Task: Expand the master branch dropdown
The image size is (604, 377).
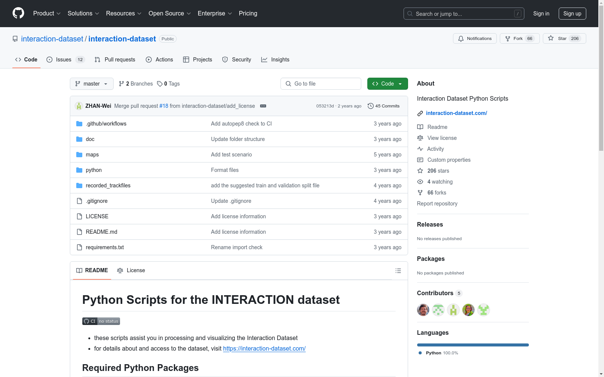Action: pos(91,84)
